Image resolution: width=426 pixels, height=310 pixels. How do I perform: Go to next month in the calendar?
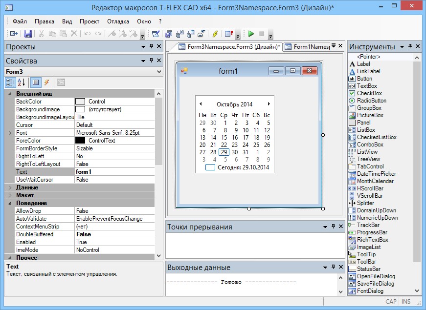tap(269, 104)
